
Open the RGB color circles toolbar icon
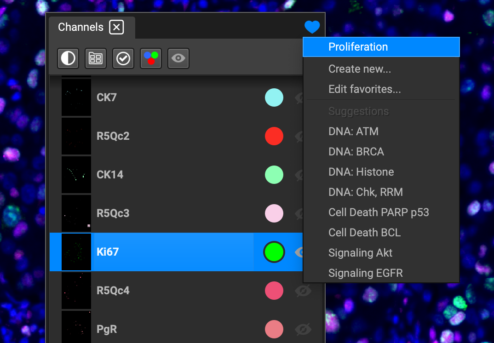tap(151, 58)
